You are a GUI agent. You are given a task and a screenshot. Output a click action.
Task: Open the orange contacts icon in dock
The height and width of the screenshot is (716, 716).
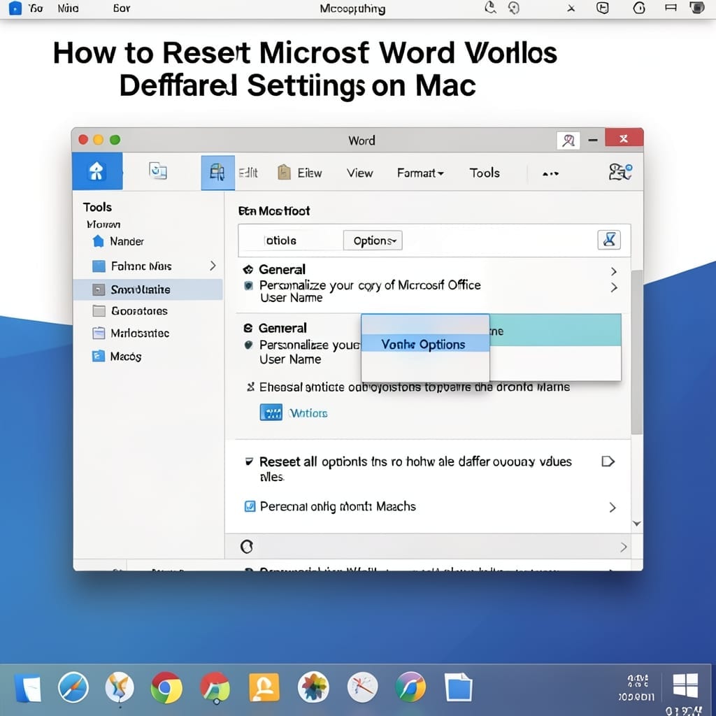pos(264,687)
